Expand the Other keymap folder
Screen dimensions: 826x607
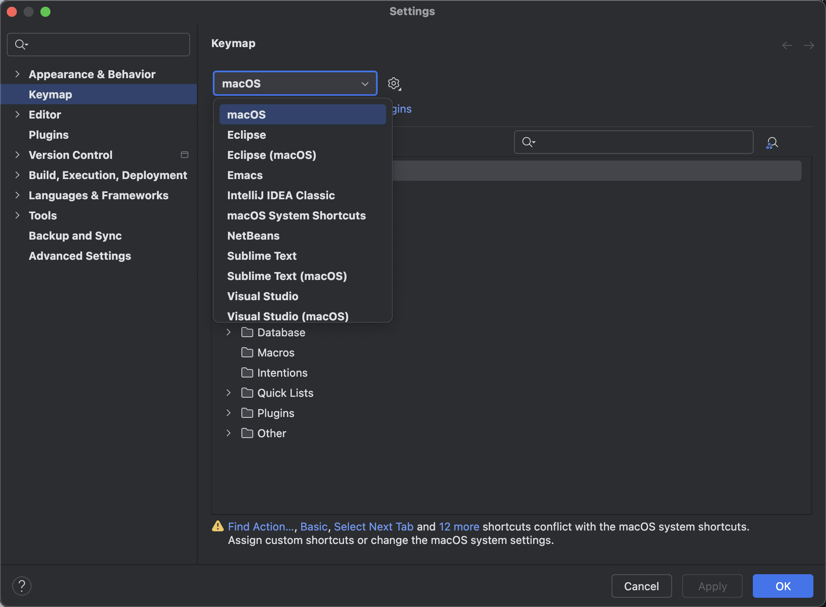(x=228, y=433)
